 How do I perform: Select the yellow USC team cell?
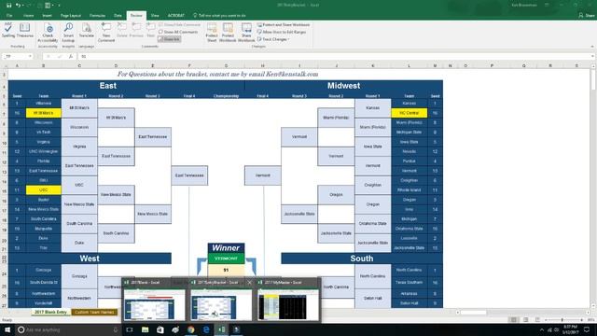point(44,189)
